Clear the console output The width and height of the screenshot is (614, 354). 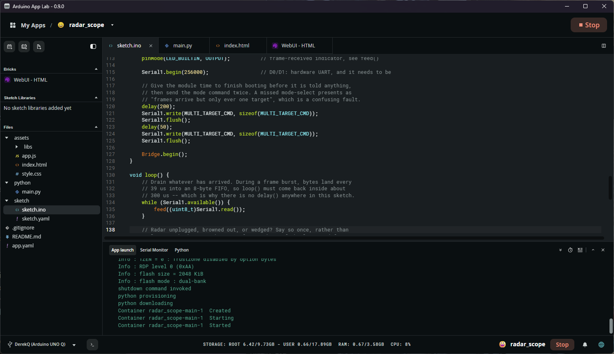580,250
